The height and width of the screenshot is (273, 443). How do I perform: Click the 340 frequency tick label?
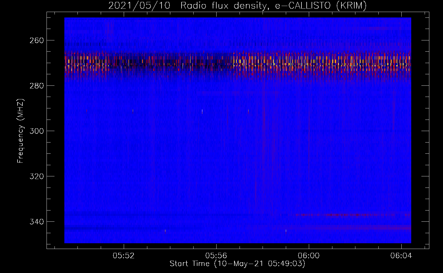click(x=36, y=222)
